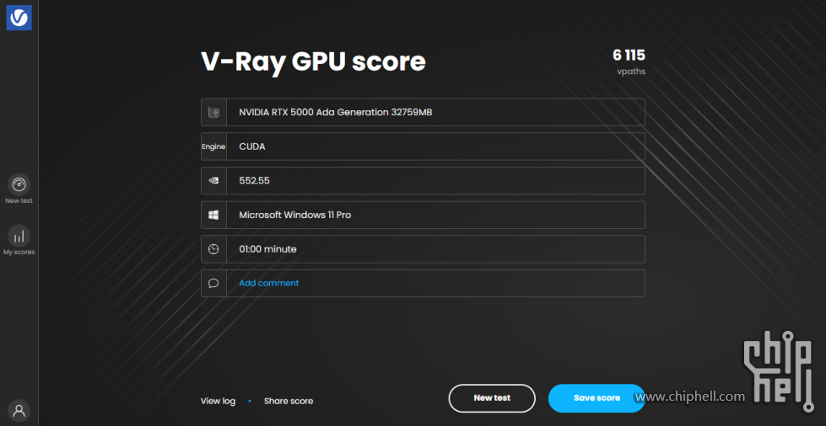Open My scores from the sidebar
This screenshot has width=826, height=426.
(x=19, y=241)
